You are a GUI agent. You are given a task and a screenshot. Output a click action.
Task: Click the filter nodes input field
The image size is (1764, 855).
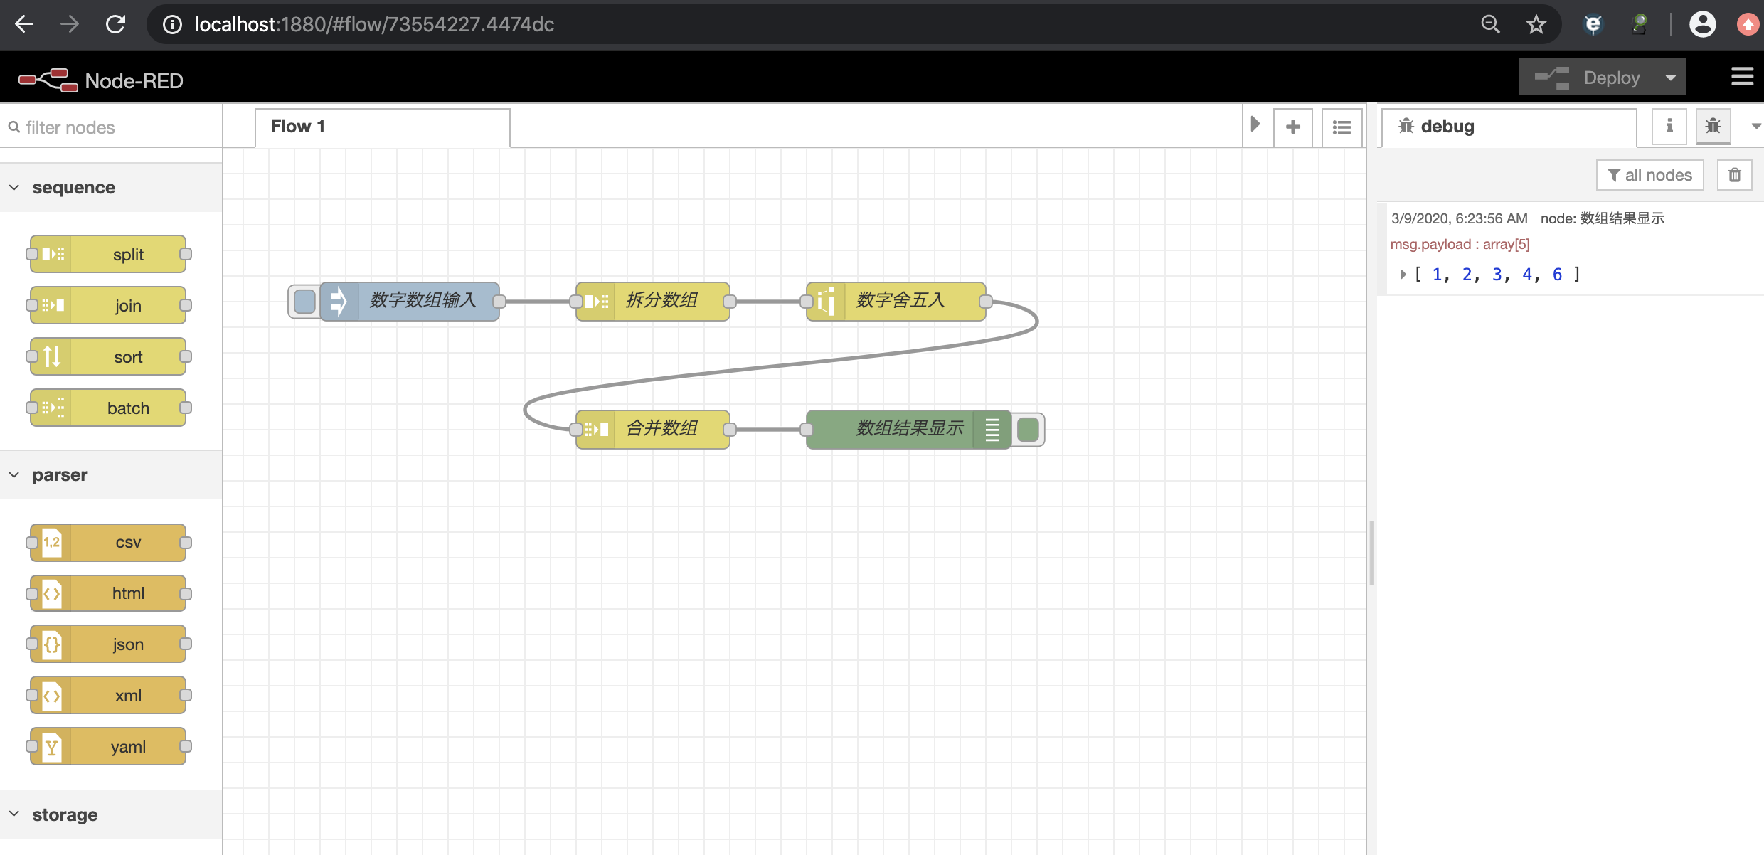[x=112, y=126]
